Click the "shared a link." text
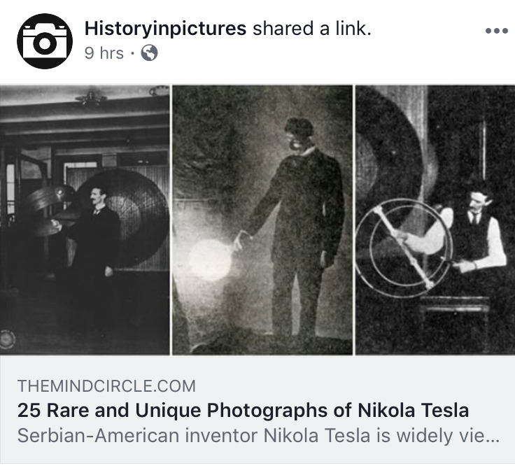 point(311,28)
